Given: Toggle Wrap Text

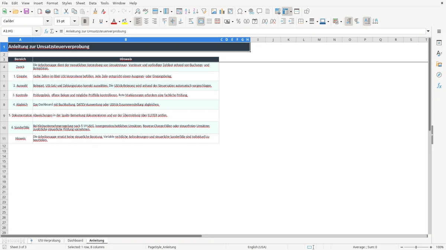Looking at the screenshot, I should [x=191, y=21].
